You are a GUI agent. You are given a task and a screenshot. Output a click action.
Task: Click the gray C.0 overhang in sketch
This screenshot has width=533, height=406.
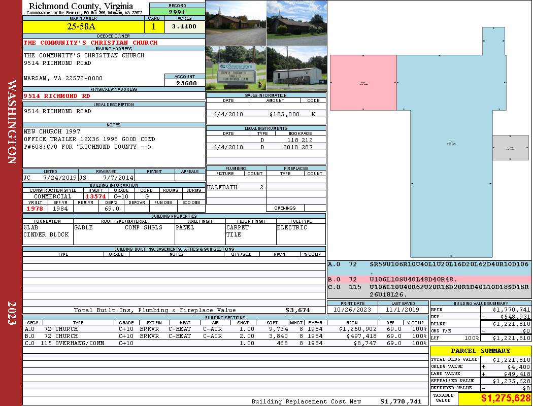[x=510, y=148]
